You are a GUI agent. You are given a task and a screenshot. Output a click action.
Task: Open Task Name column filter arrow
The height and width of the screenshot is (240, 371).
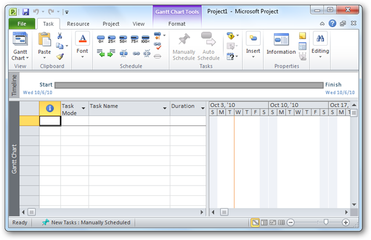165,108
